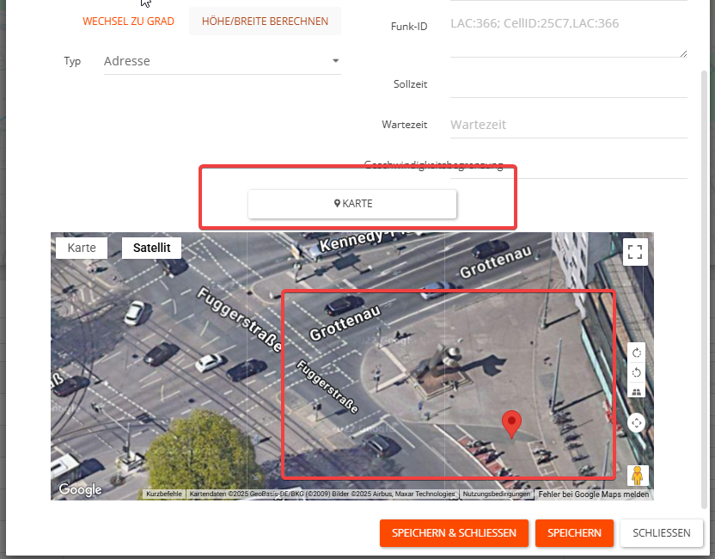Select the Wechsel zu Grad tab

point(128,21)
